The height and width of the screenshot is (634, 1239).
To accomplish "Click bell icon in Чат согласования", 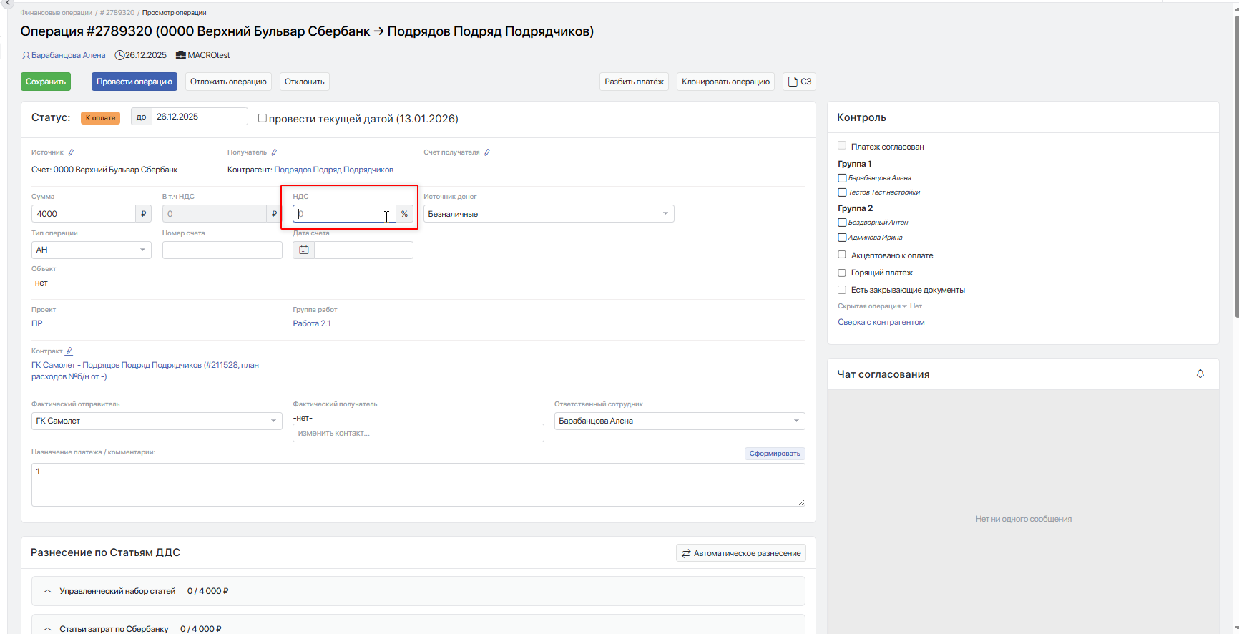I will [x=1200, y=374].
